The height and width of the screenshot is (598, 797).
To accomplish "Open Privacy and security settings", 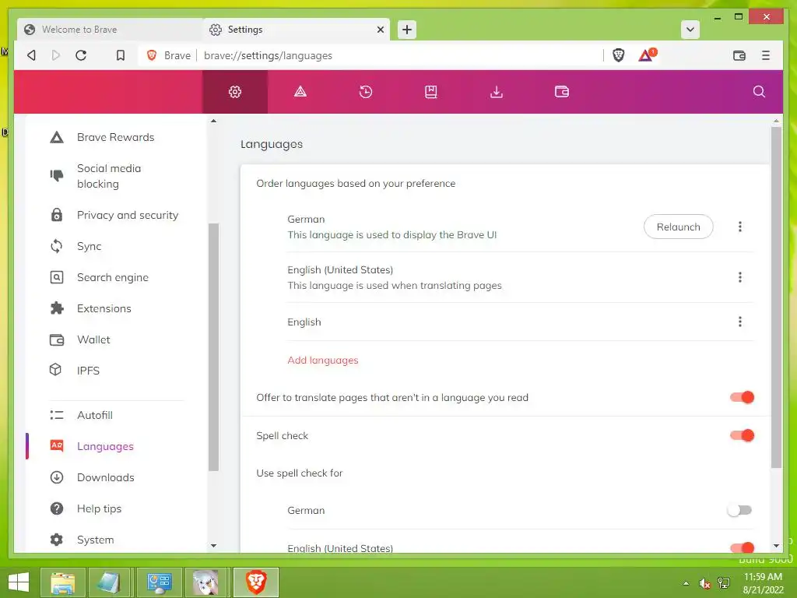I will (x=116, y=215).
